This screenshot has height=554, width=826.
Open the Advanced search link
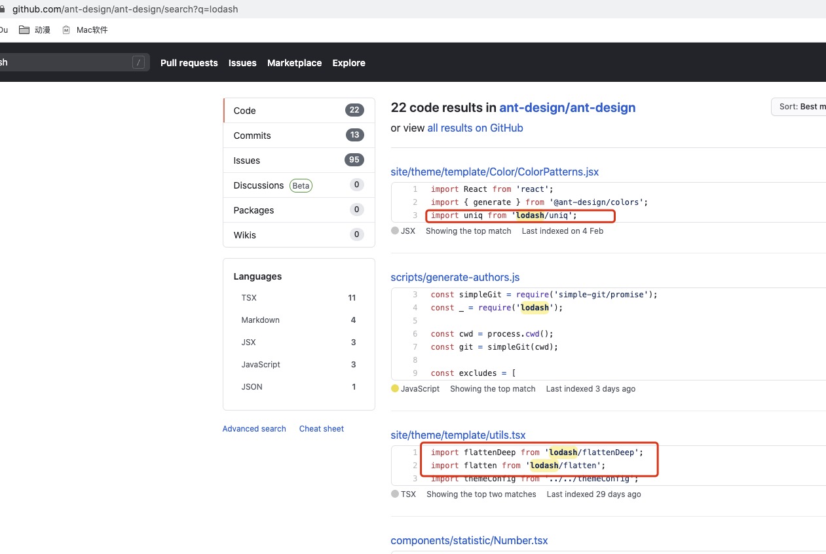[x=254, y=429]
